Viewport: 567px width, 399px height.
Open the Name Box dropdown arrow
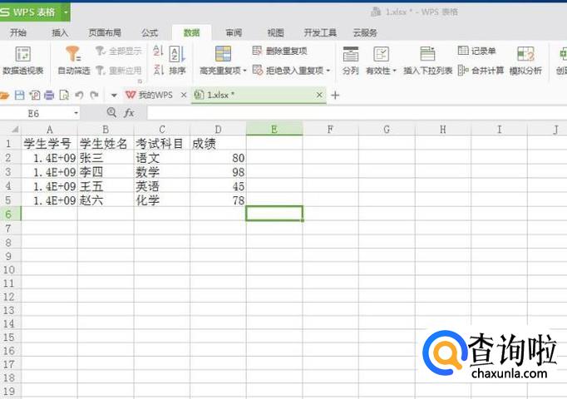(76, 114)
